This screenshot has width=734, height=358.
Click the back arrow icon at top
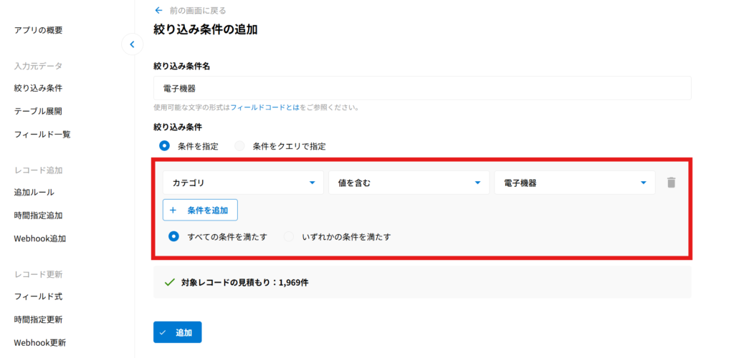[158, 10]
